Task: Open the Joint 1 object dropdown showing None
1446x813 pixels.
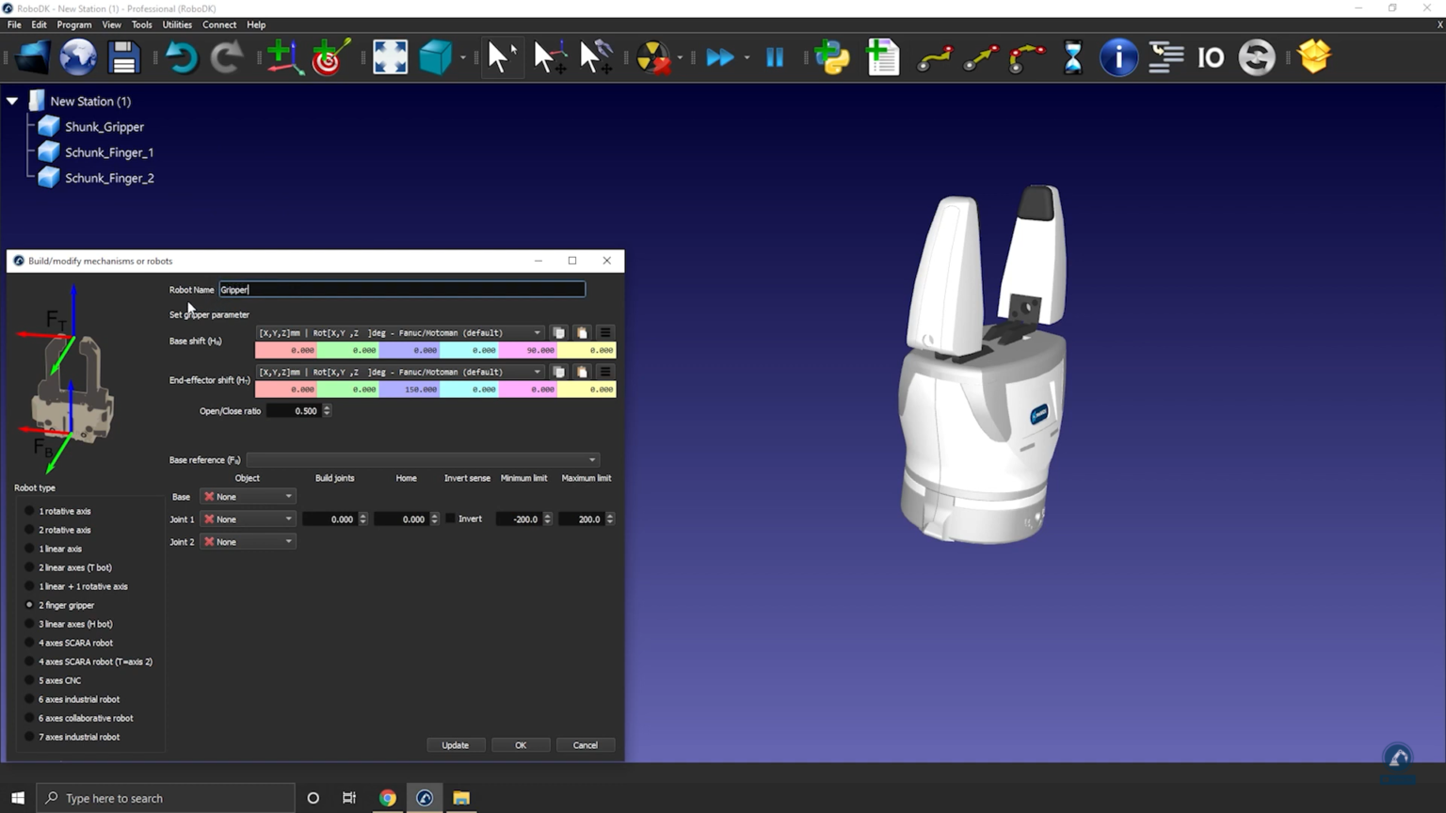Action: click(248, 518)
